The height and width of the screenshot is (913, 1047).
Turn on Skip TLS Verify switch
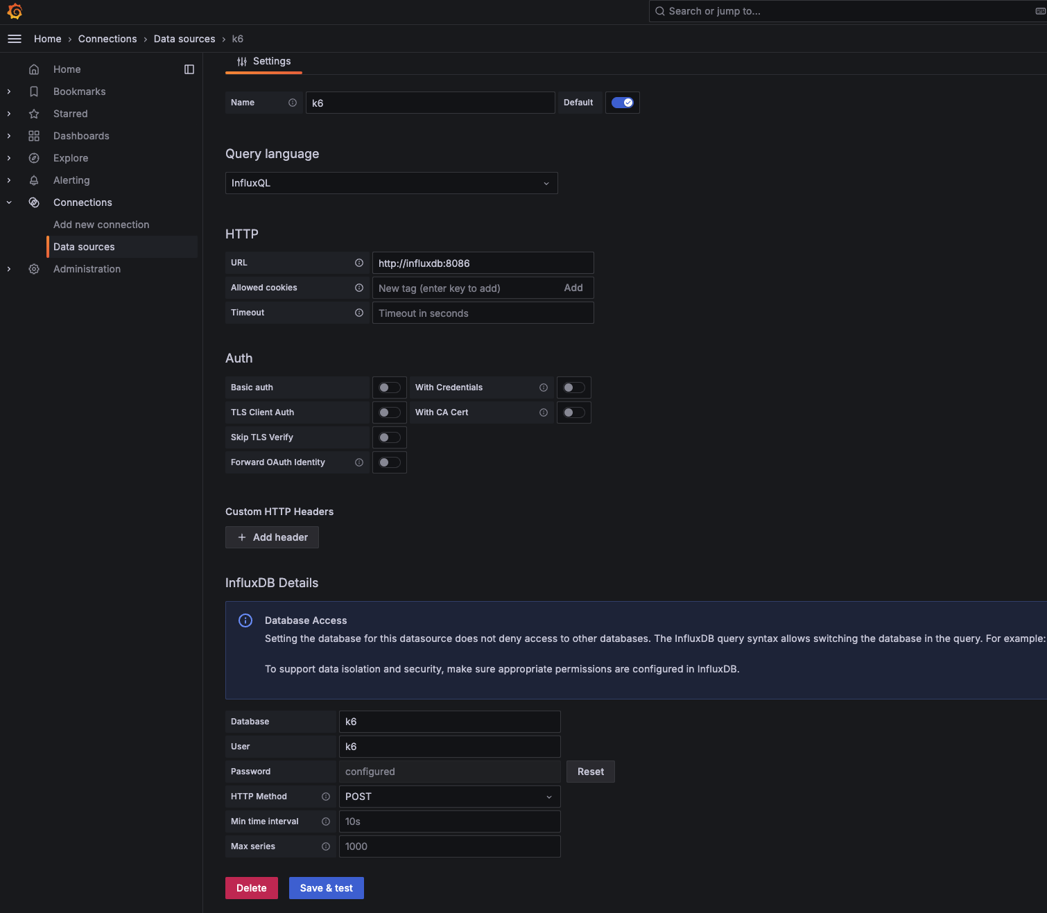[390, 437]
